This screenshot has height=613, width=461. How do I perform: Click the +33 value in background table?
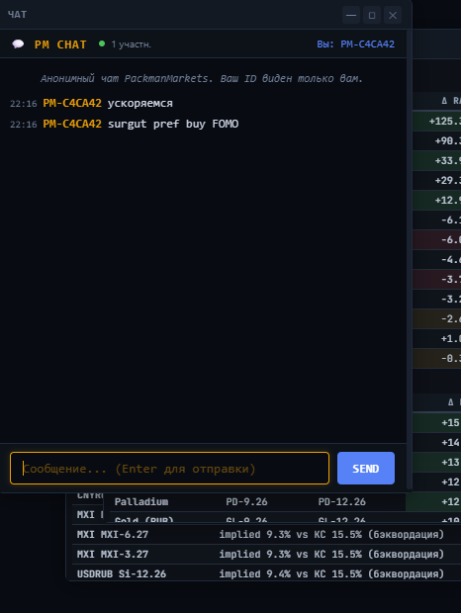pos(448,161)
